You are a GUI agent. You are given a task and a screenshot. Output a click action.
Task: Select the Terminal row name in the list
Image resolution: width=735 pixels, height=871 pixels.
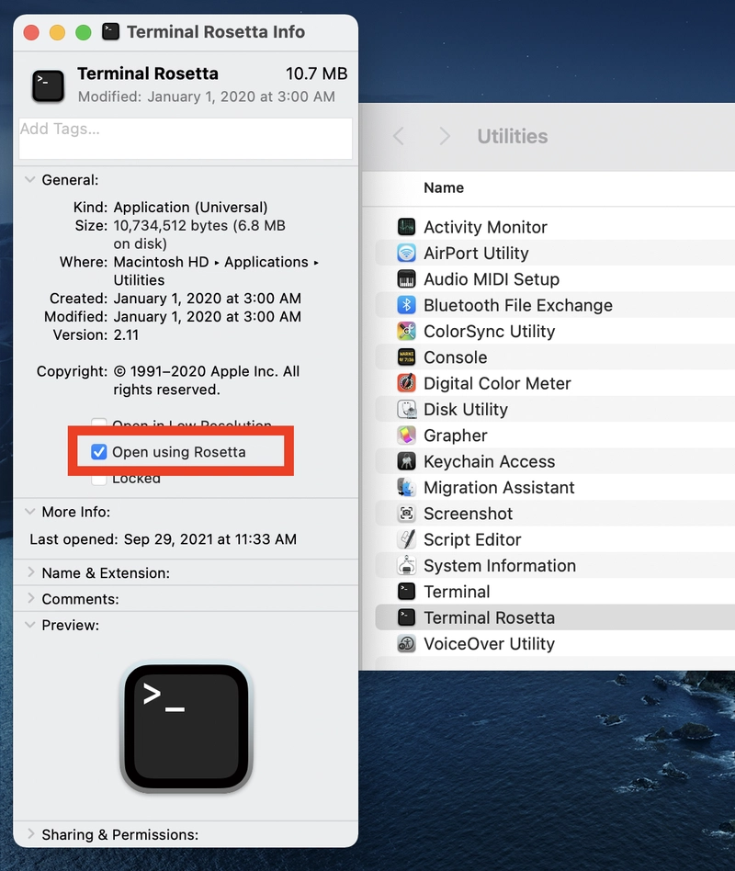tap(457, 592)
